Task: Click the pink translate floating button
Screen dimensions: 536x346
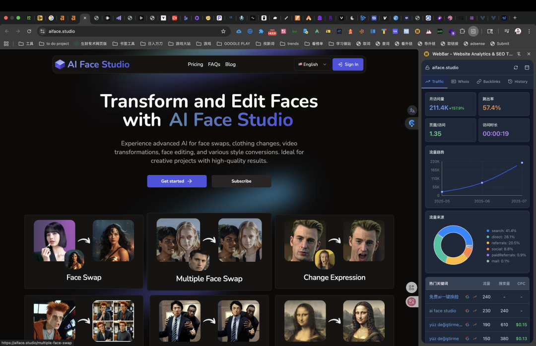Action: [411, 301]
